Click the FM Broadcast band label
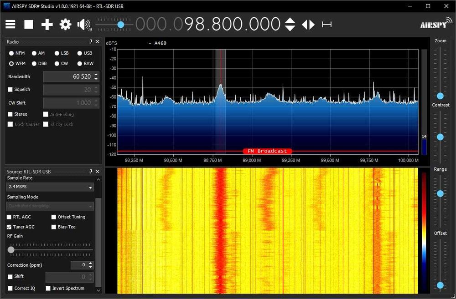 click(267, 151)
